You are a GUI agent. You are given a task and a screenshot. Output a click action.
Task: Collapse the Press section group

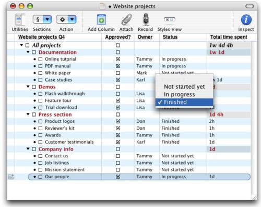tap(28, 114)
